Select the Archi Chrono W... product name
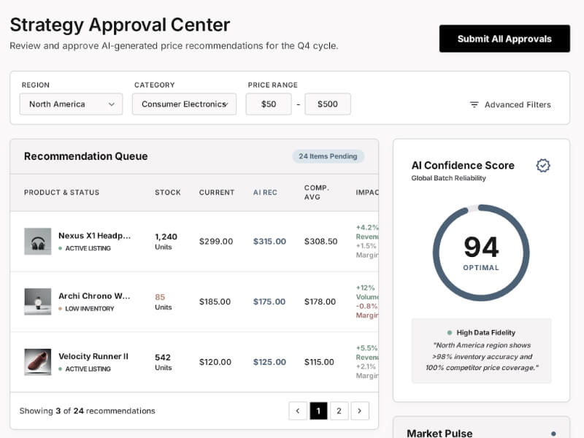The height and width of the screenshot is (438, 584). click(94, 296)
